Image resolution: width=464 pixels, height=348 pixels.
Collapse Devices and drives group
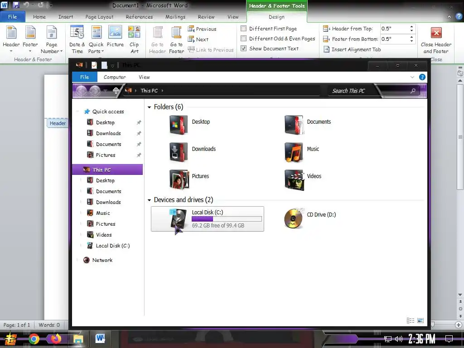click(x=150, y=200)
